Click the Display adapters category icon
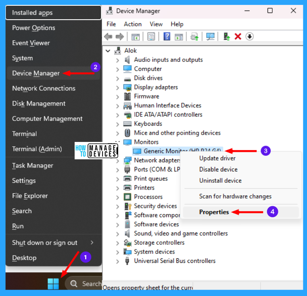 [127, 87]
